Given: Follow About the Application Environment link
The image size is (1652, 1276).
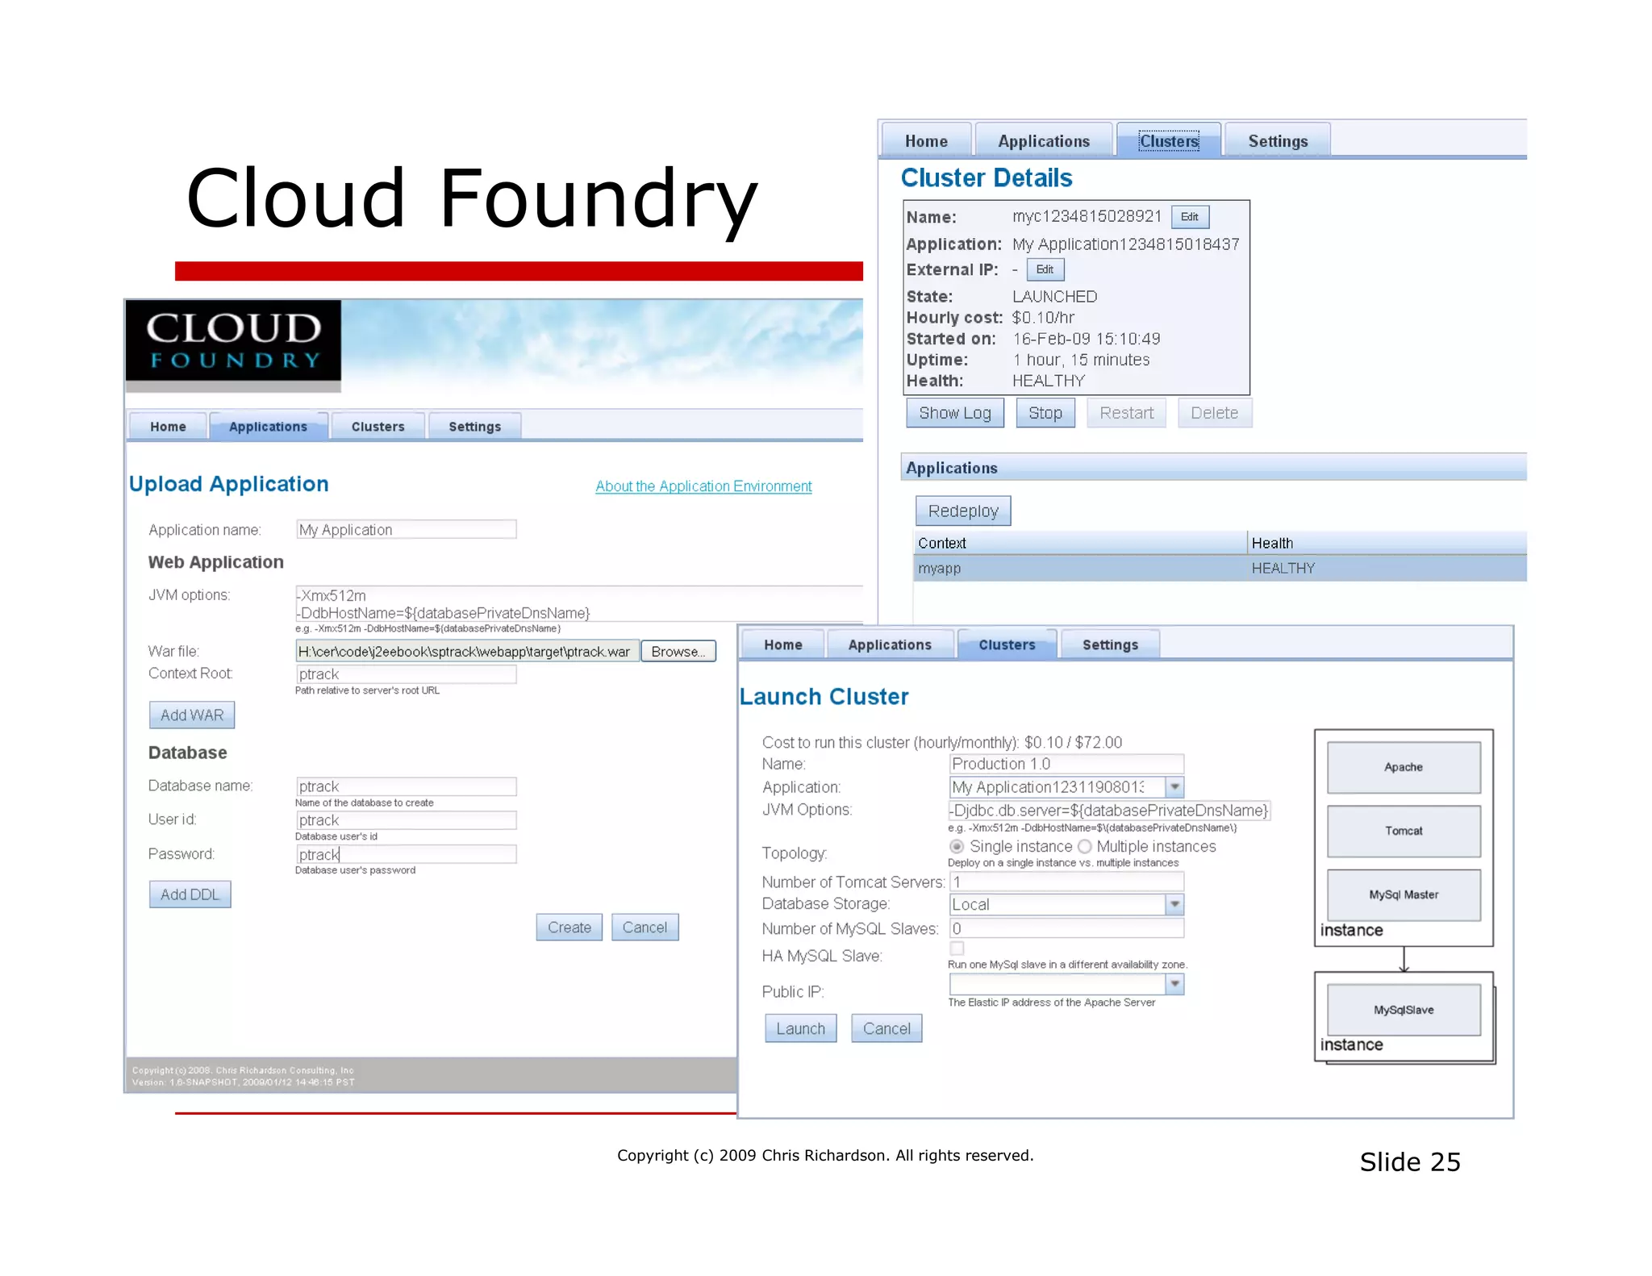Looking at the screenshot, I should 703,486.
